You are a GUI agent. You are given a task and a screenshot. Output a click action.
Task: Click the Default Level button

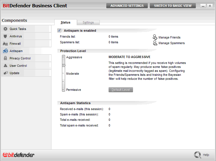click(121, 90)
